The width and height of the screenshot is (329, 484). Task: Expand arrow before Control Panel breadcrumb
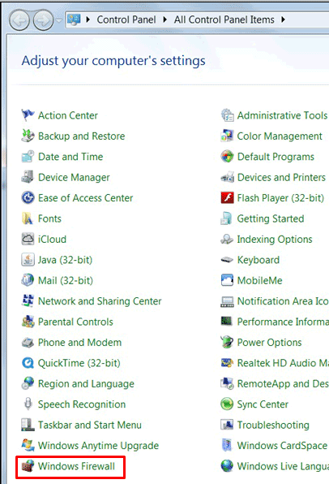[88, 19]
